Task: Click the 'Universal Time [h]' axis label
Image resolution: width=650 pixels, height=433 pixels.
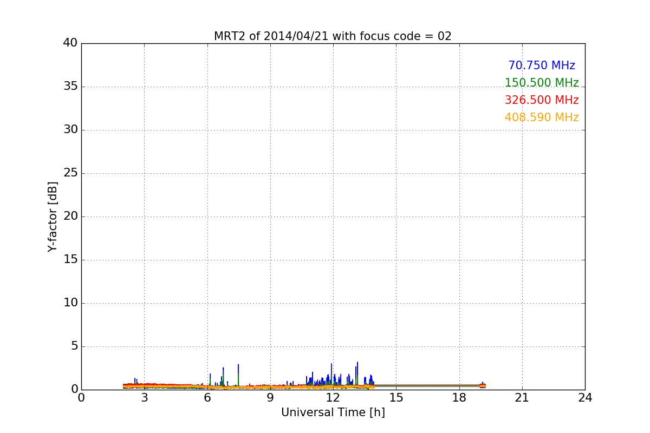Action: tap(333, 412)
